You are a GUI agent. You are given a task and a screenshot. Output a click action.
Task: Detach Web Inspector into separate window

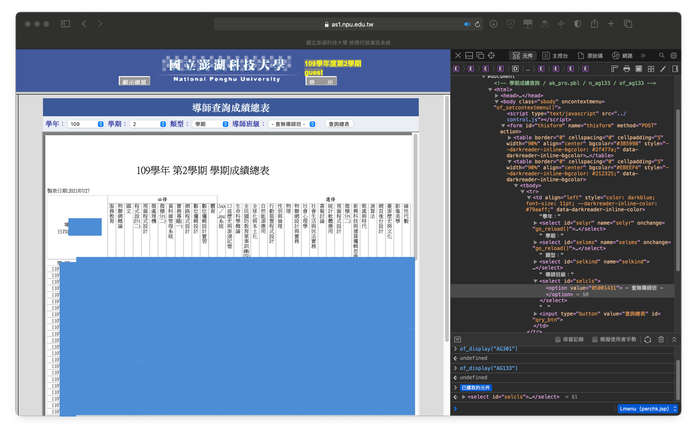480,55
